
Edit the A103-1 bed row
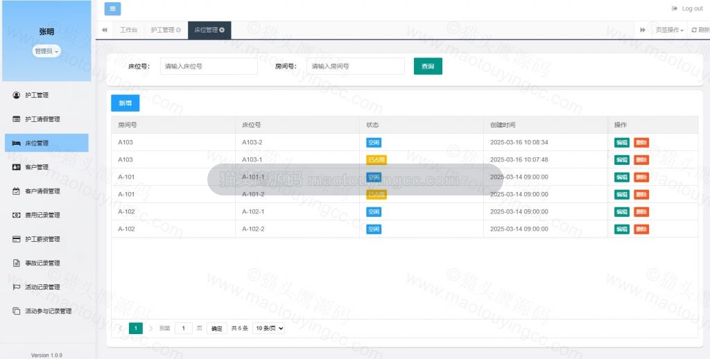click(x=622, y=160)
